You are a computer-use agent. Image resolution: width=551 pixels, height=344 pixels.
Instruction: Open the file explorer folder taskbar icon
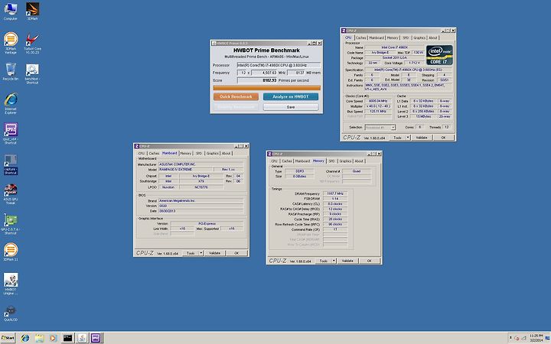click(39, 338)
